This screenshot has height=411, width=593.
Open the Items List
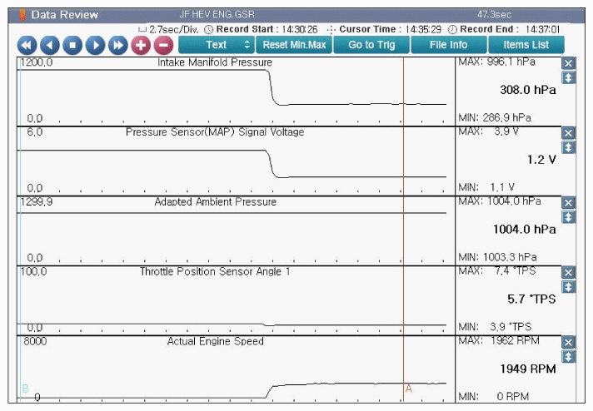click(x=526, y=45)
